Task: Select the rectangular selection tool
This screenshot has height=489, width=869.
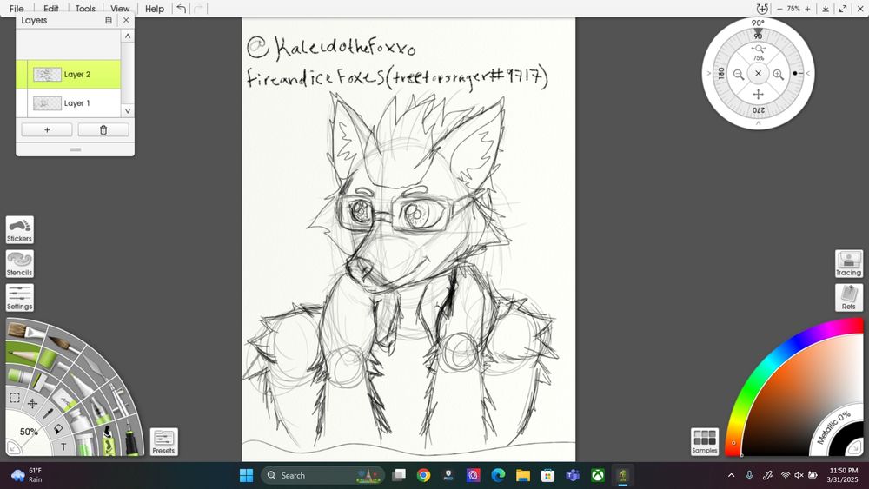Action: (x=15, y=397)
